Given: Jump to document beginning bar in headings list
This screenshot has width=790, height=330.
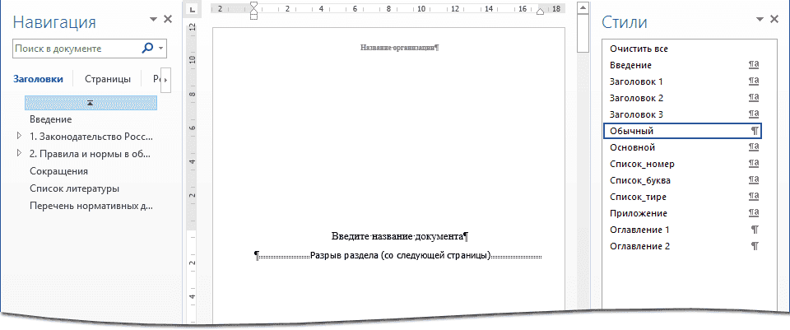Looking at the screenshot, I should [91, 103].
